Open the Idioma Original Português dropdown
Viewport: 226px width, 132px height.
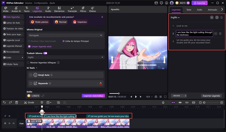click(66, 35)
